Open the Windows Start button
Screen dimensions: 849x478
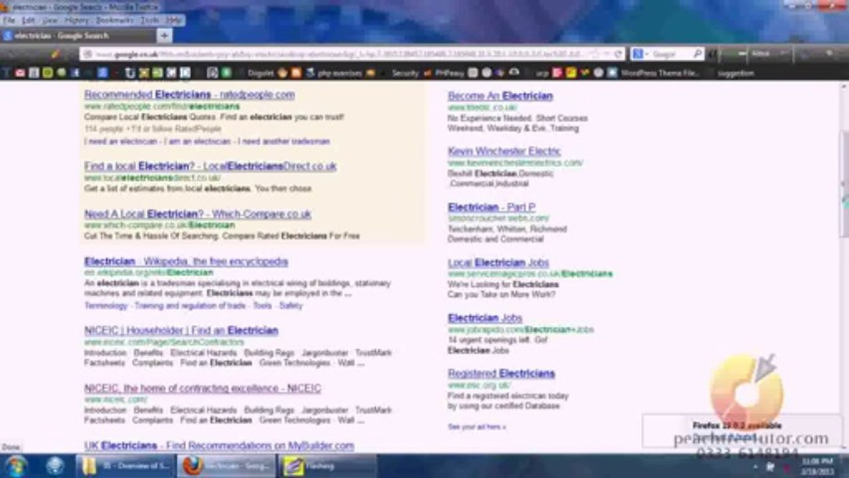click(15, 465)
